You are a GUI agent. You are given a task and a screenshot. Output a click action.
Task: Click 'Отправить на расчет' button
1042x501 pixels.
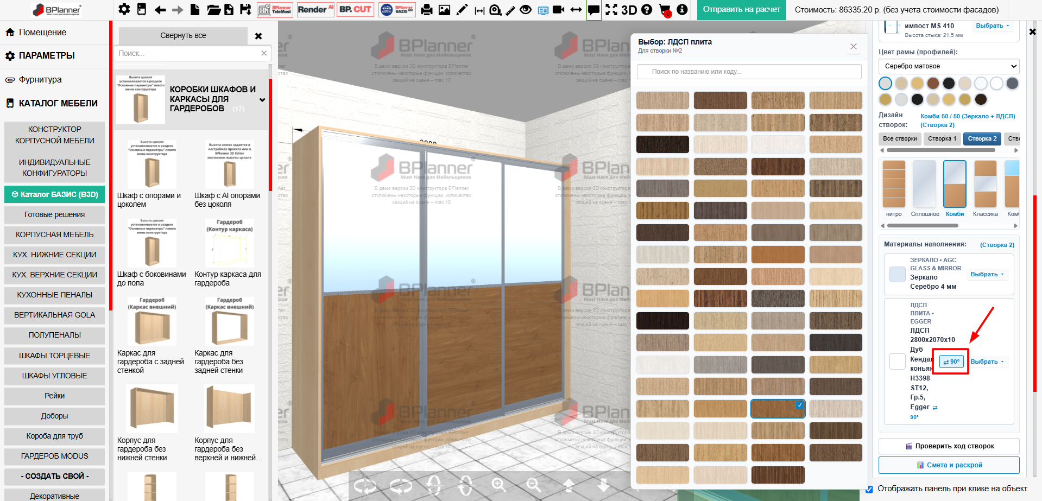tap(741, 10)
